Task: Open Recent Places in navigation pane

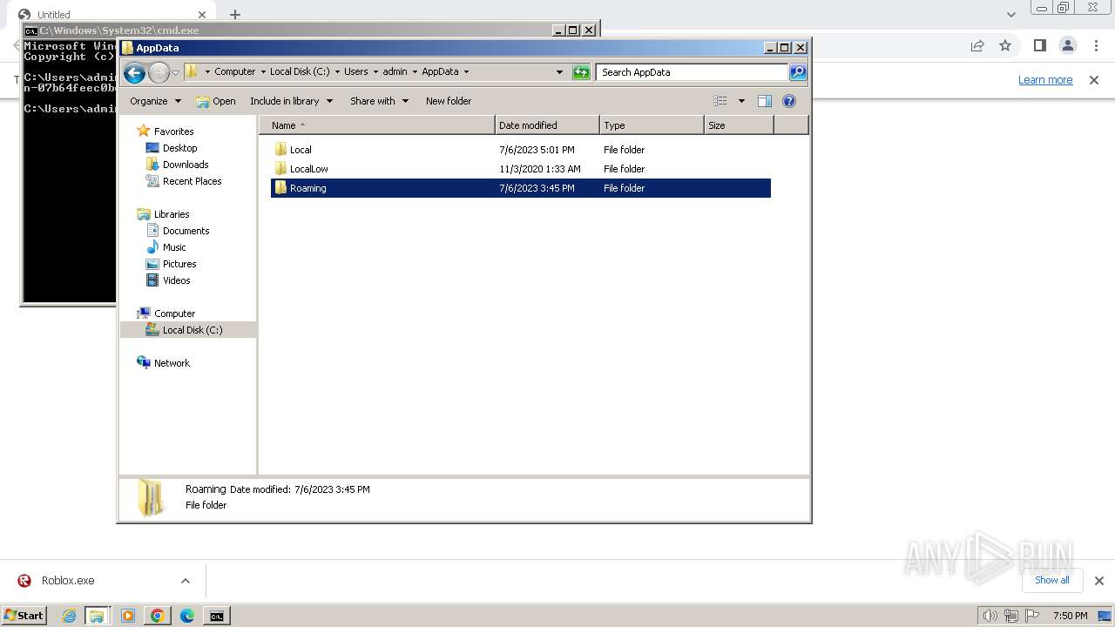Action: (x=192, y=181)
